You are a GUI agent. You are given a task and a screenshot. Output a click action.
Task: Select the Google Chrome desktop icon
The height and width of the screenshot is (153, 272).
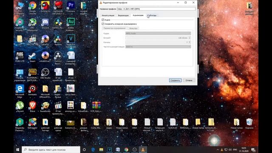tap(32, 8)
